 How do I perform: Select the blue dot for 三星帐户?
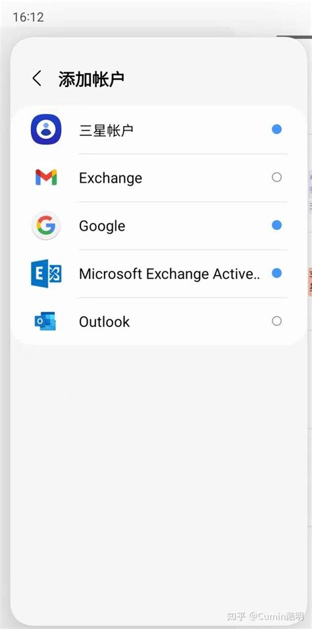point(276,129)
